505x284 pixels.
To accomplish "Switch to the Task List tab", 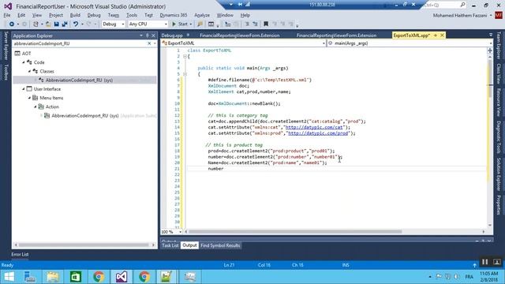I will (x=170, y=245).
